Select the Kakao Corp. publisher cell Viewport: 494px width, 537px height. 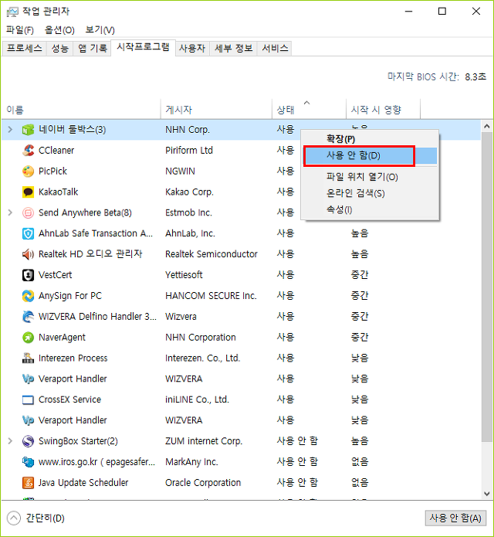pyautogui.click(x=189, y=192)
